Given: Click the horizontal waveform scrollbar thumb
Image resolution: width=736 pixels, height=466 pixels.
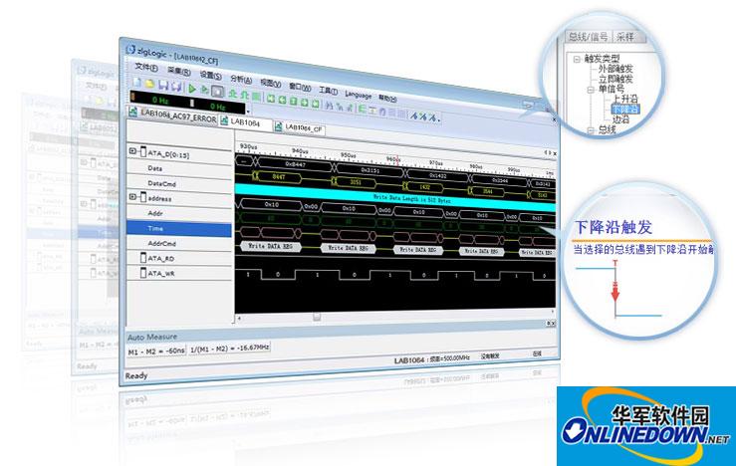Looking at the screenshot, I should 317,318.
